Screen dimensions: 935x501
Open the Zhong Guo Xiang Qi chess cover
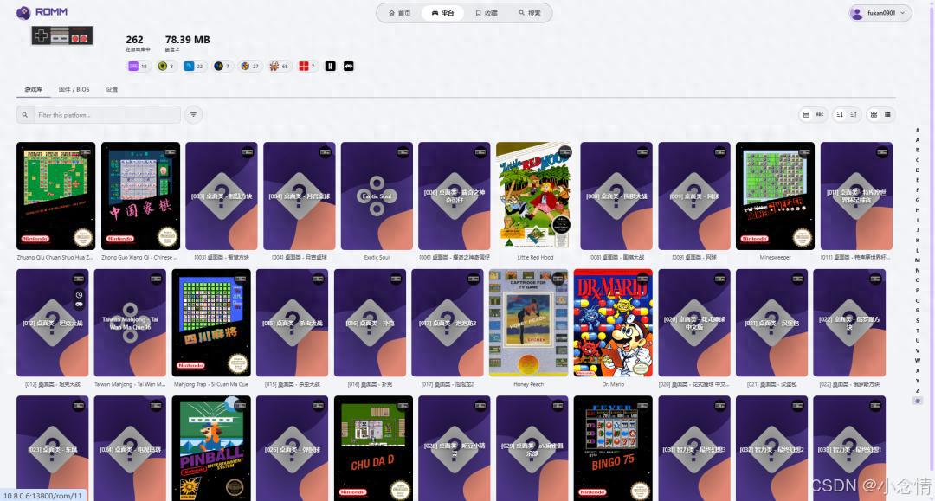pyautogui.click(x=140, y=196)
